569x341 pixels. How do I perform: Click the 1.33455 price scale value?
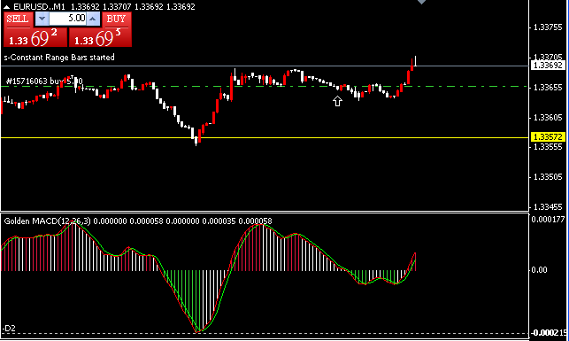click(x=548, y=207)
